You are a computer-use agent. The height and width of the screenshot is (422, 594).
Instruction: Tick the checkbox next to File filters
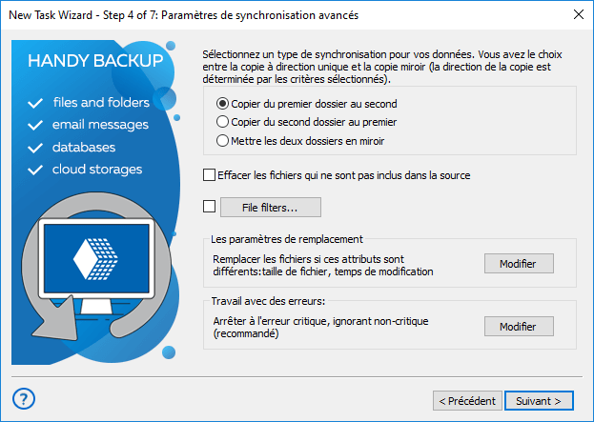click(210, 206)
